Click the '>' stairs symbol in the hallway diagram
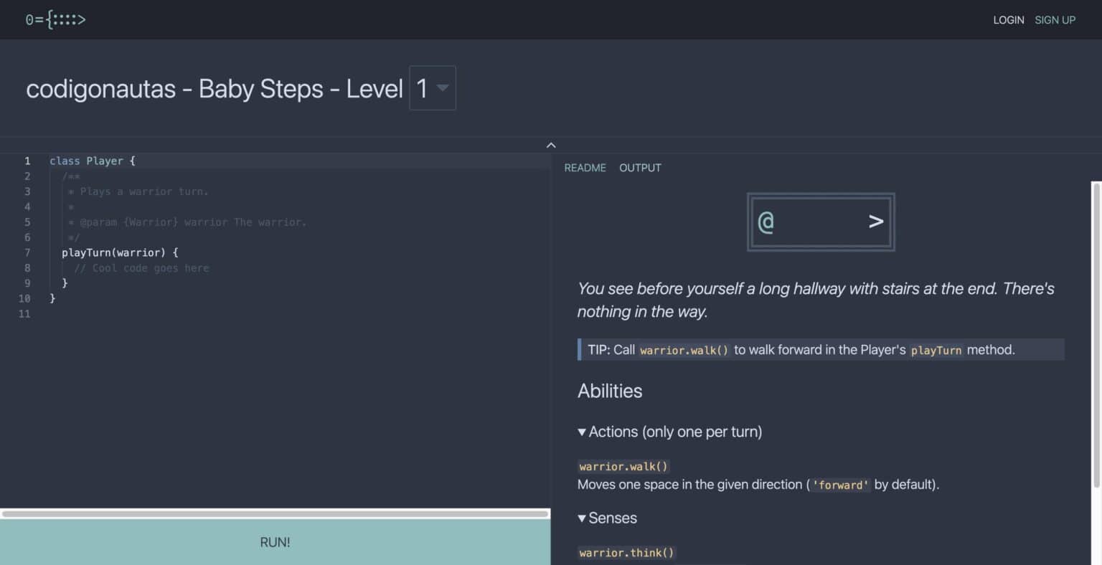 coord(875,222)
